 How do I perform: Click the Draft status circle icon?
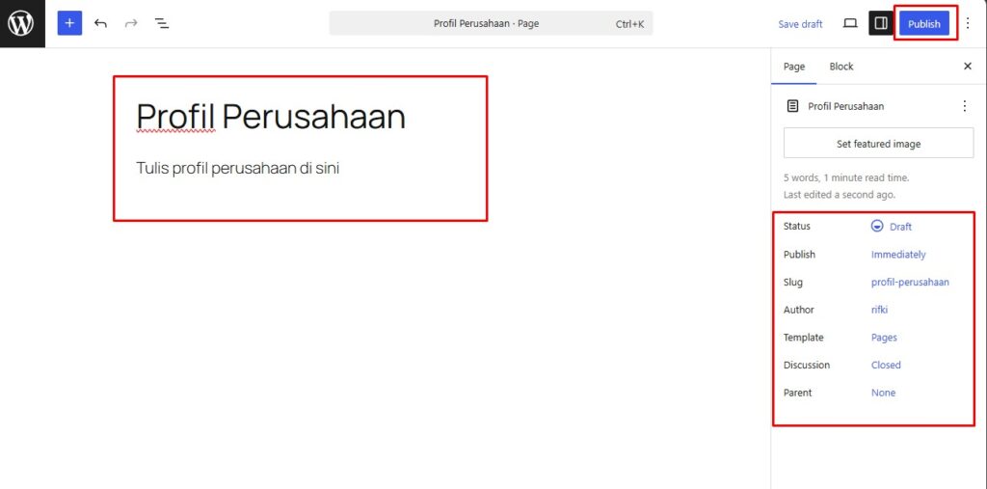click(877, 226)
